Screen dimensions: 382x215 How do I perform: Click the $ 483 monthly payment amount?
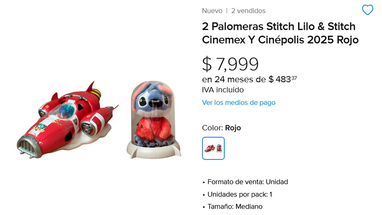[x=283, y=79]
